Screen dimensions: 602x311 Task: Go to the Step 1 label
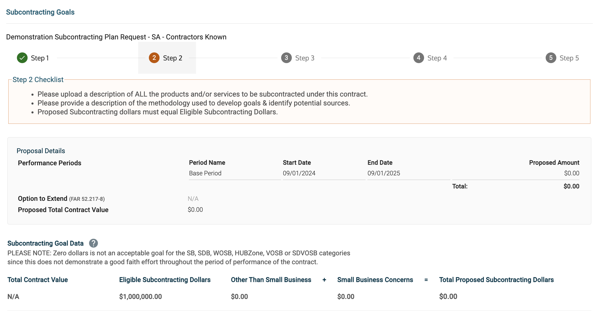(x=40, y=58)
